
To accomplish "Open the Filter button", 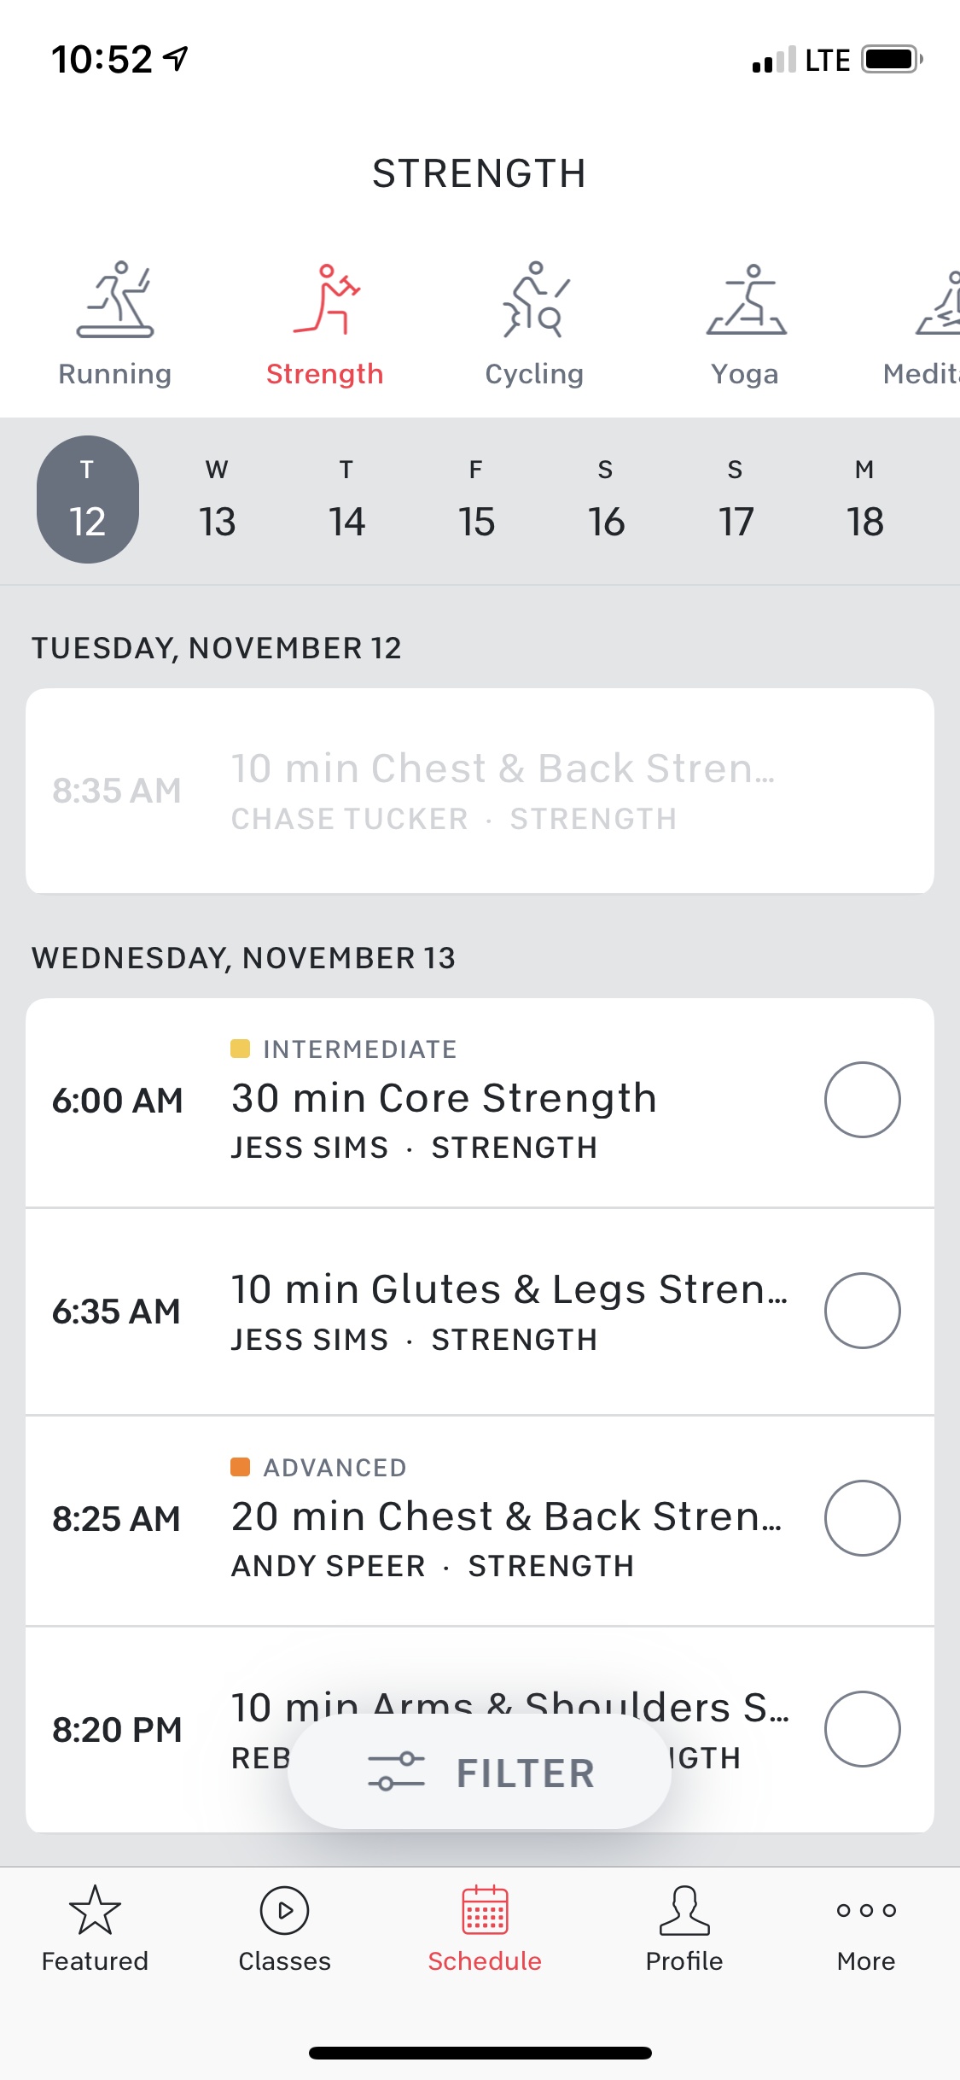I will [480, 1773].
